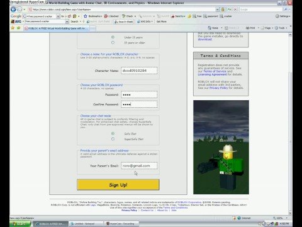
Task: Open the Privacy Policy link in Terms box
Action: click(x=218, y=88)
